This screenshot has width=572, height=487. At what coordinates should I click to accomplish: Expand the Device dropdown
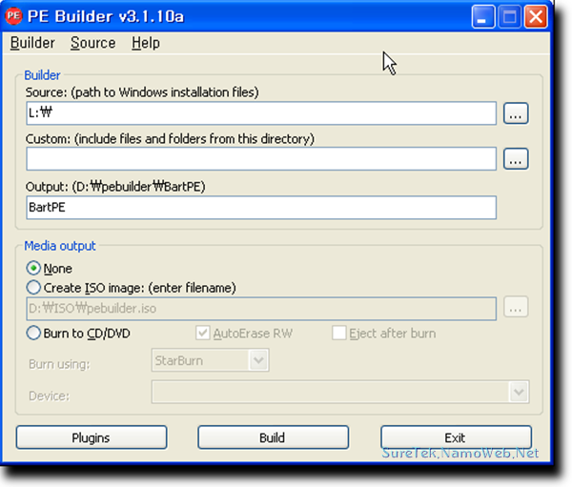(519, 392)
